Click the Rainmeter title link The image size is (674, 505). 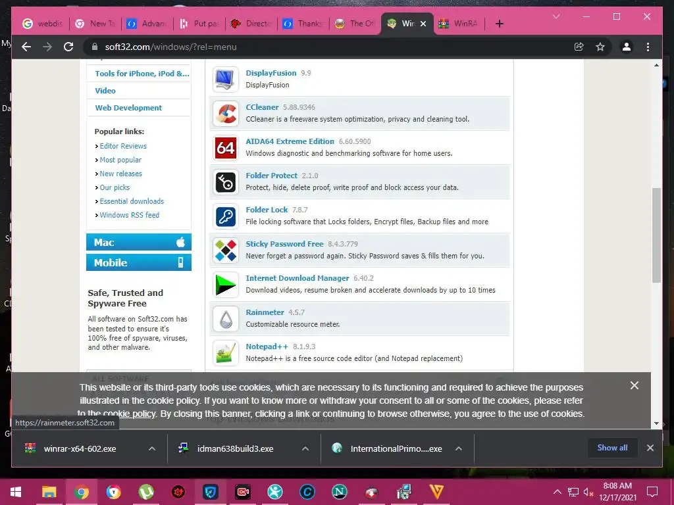tap(265, 312)
